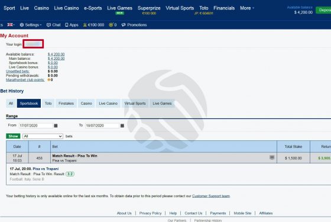Click the club points coin icon in toolbar

111,25
